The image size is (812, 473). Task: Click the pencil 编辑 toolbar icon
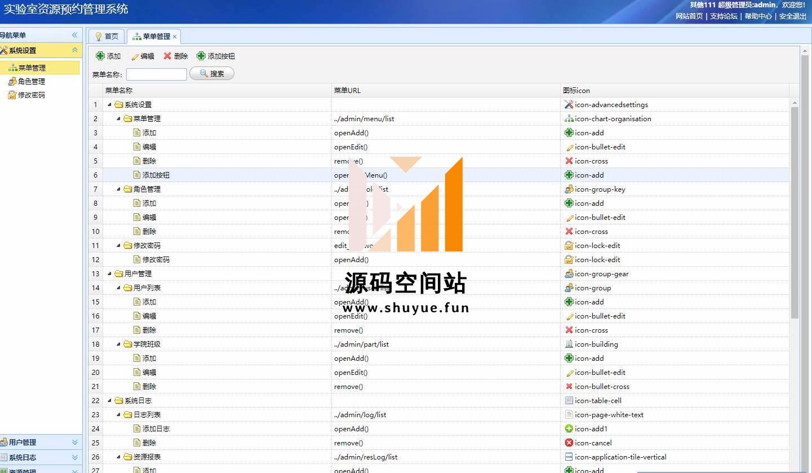[x=135, y=56]
